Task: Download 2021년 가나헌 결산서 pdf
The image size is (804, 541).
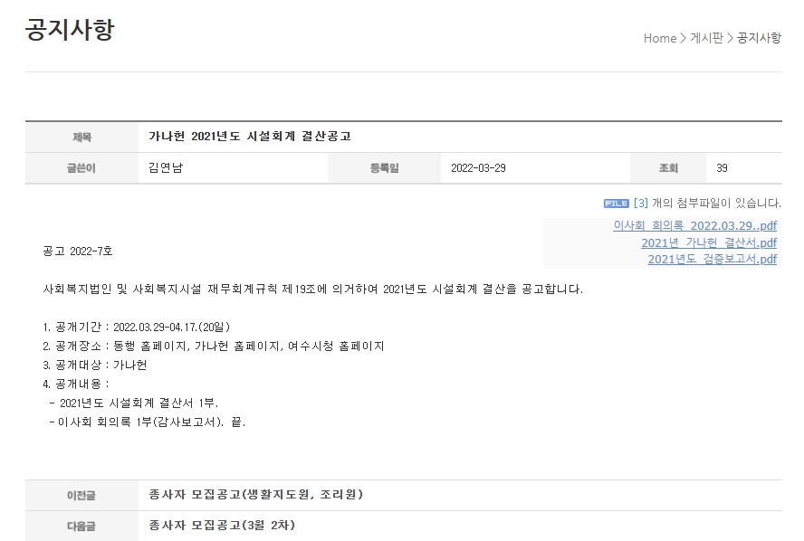Action: 709,242
